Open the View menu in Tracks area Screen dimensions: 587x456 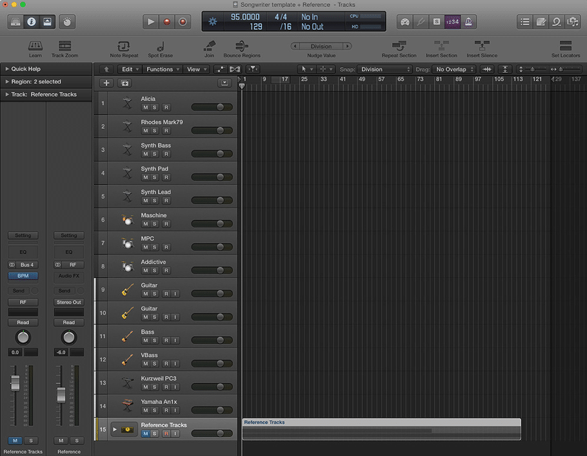coord(197,69)
